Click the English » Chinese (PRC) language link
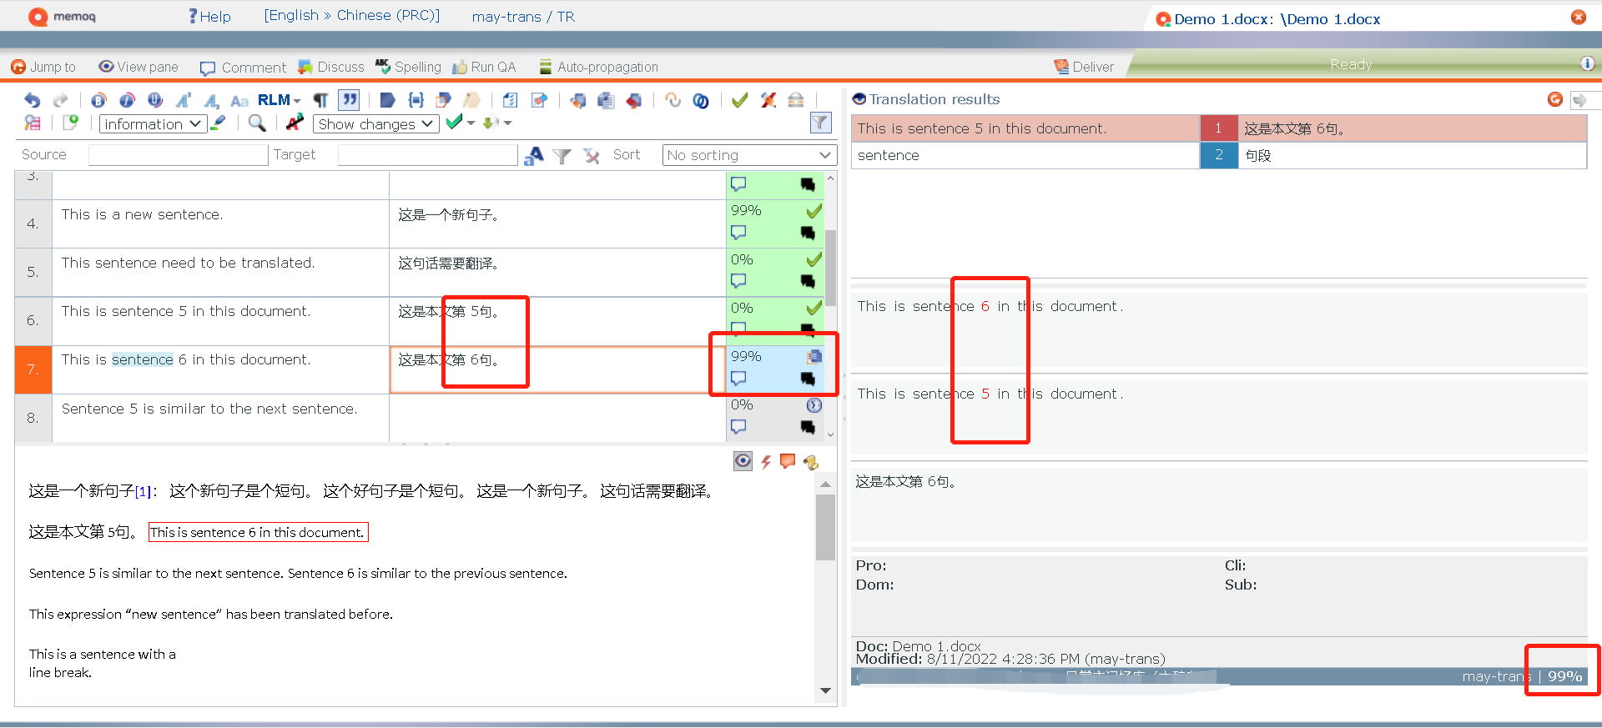The height and width of the screenshot is (728, 1602). (x=352, y=15)
